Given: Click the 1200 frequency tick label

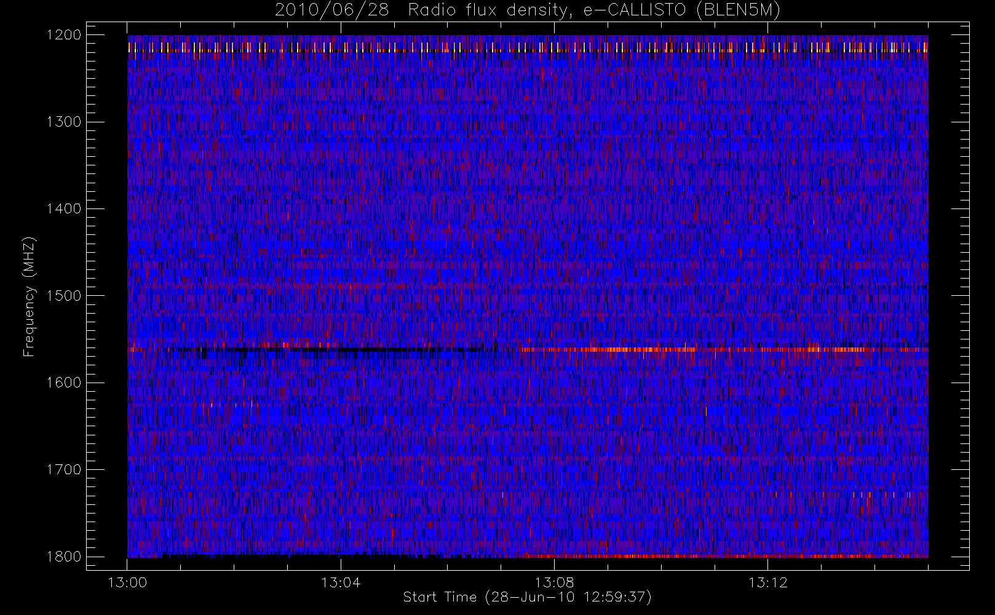Looking at the screenshot, I should pyautogui.click(x=64, y=35).
